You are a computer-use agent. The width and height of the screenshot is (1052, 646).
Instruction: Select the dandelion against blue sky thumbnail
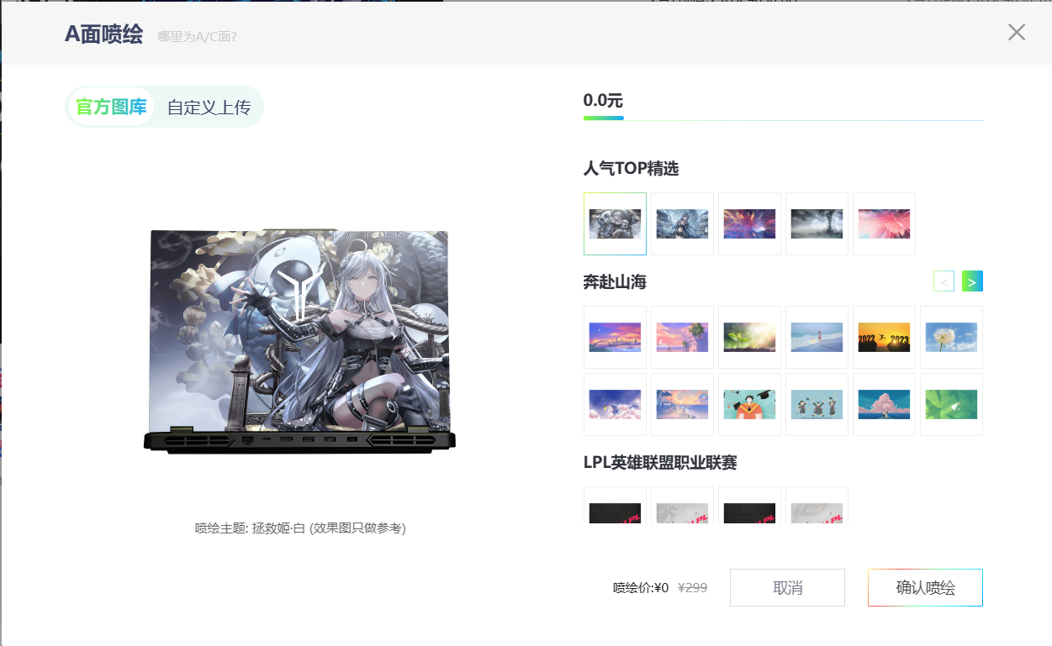(x=951, y=337)
